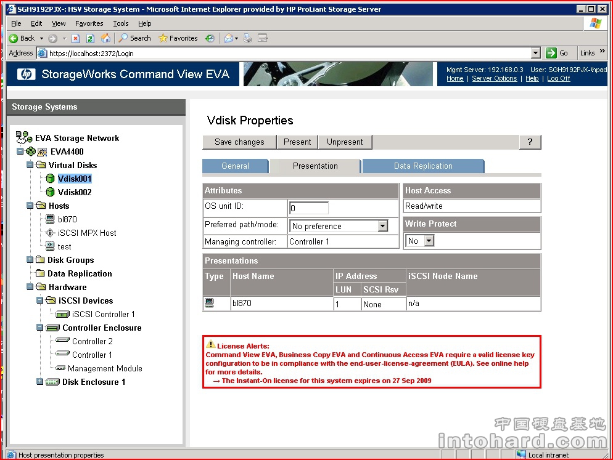Switch to the General tab
613x460 pixels.
pos(236,166)
